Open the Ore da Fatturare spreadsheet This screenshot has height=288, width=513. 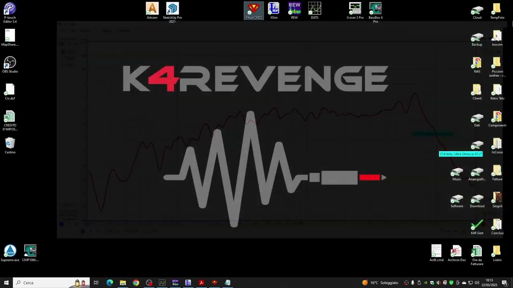tap(477, 255)
